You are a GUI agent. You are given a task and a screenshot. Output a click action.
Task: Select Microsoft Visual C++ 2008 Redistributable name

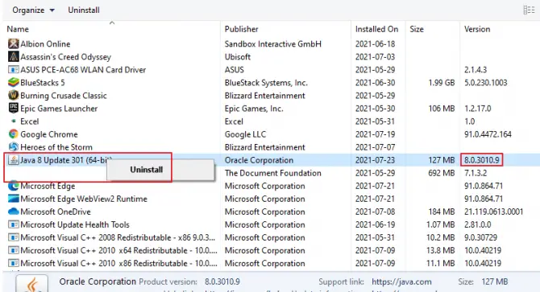pyautogui.click(x=118, y=238)
